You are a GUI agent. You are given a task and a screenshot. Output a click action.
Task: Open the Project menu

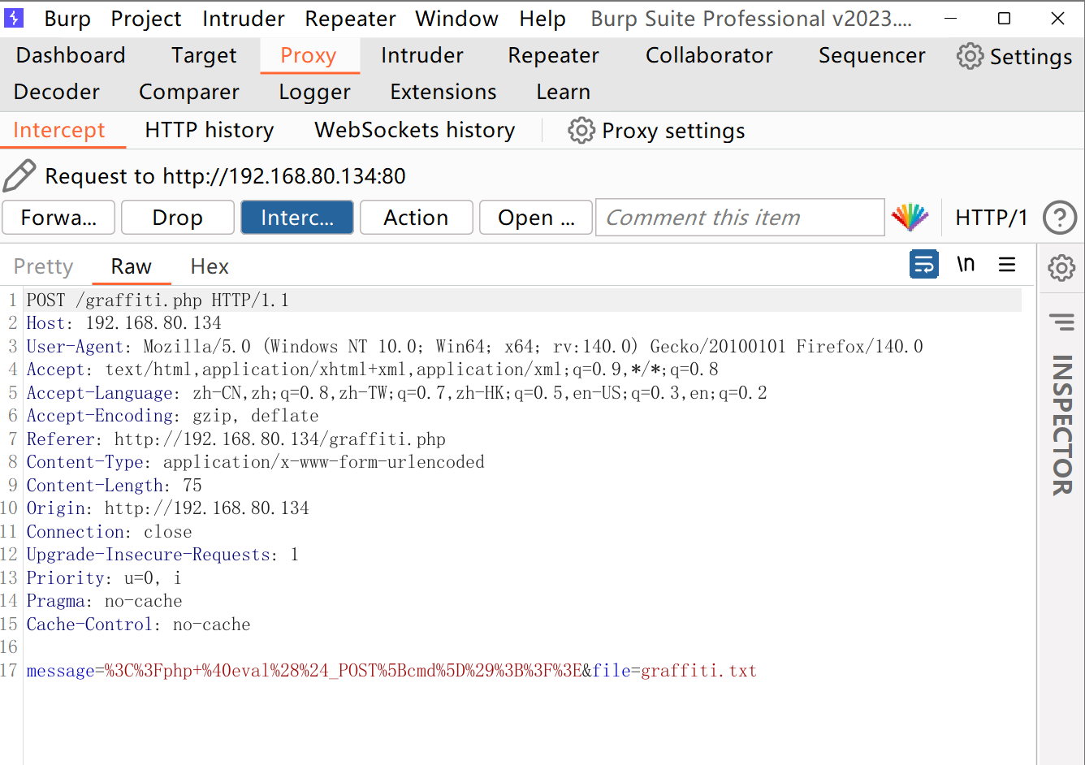click(146, 19)
